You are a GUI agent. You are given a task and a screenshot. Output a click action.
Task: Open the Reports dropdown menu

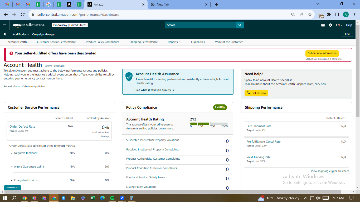(174, 42)
